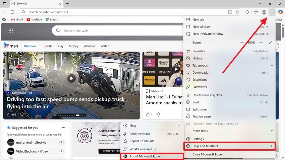This screenshot has width=285, height=160.
Task: Switch to the Sports tab
Action: click(48, 46)
